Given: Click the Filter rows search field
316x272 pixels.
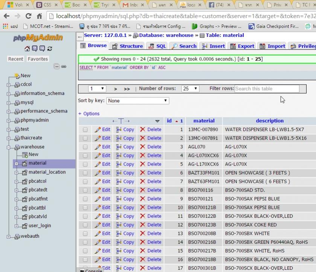Looking at the screenshot, I should pos(267,89).
